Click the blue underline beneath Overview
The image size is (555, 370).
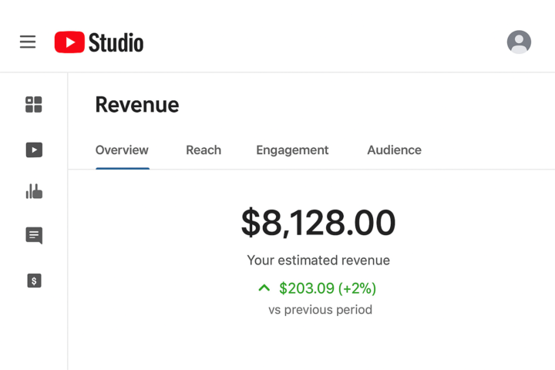122,168
